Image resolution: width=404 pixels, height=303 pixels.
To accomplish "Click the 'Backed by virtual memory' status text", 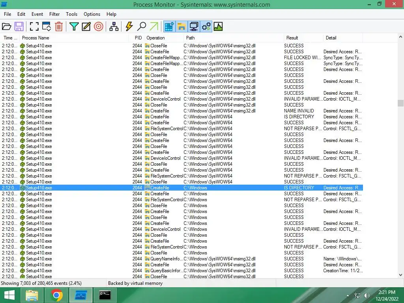I will [x=135, y=283].
